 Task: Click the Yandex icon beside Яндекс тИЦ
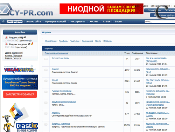click(x=7, y=38)
